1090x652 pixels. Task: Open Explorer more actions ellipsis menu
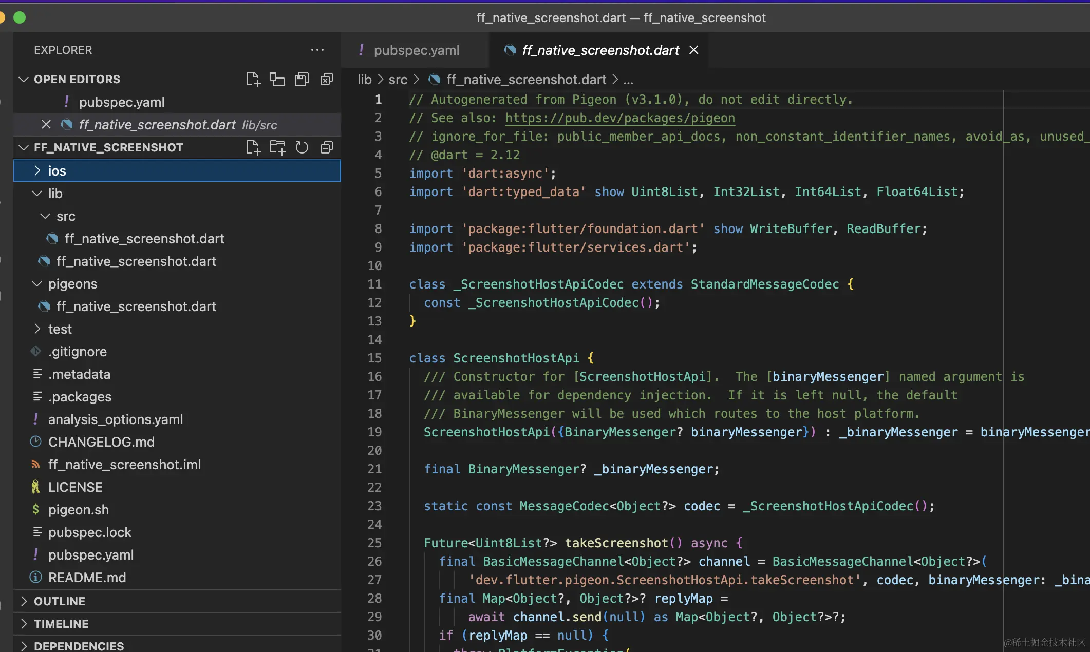317,50
